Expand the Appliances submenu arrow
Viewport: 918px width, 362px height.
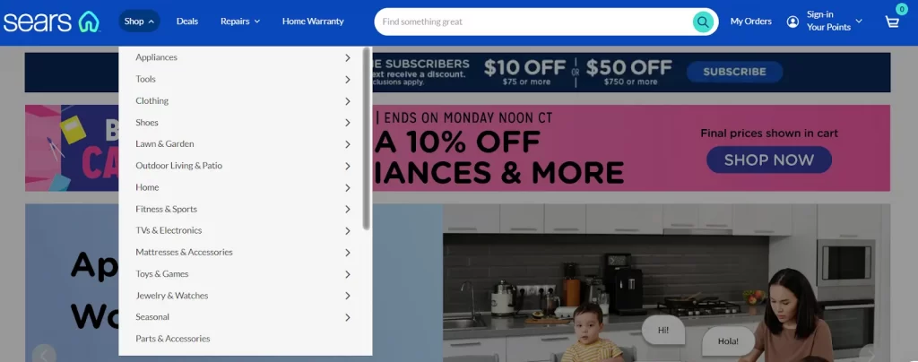click(x=348, y=58)
